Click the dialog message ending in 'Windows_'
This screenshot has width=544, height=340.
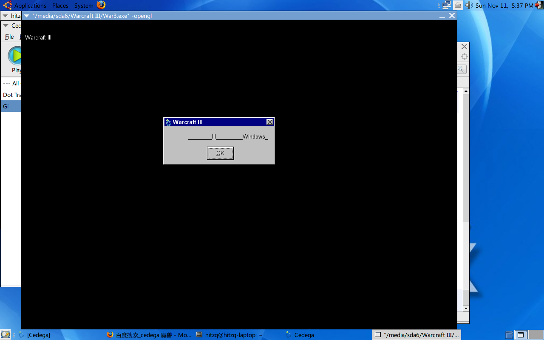click(x=228, y=137)
